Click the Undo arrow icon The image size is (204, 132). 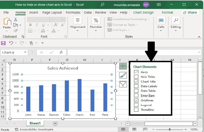(11, 43)
